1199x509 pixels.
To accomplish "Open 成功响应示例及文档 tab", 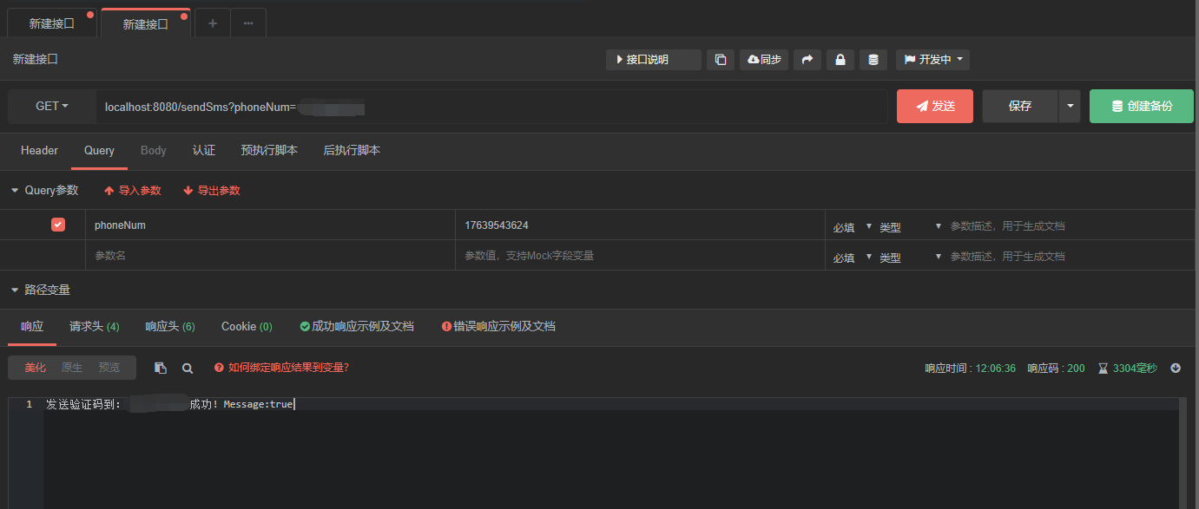I will click(x=357, y=326).
